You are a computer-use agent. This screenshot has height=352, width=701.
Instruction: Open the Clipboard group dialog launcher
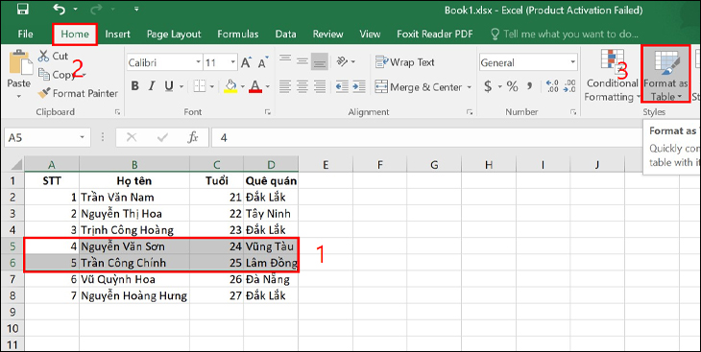117,112
